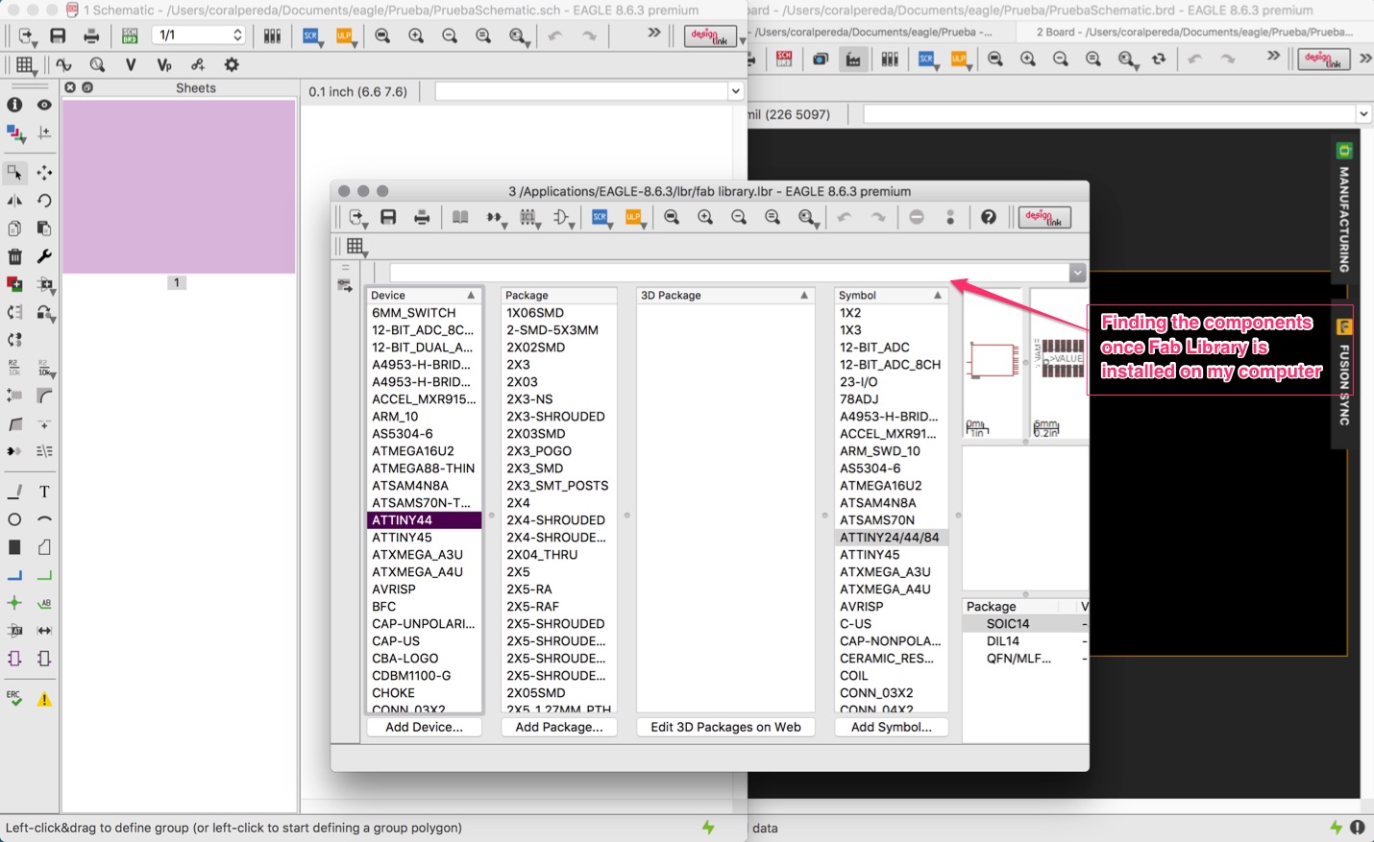
Task: Open the SCR script tool in library window
Action: [x=601, y=217]
